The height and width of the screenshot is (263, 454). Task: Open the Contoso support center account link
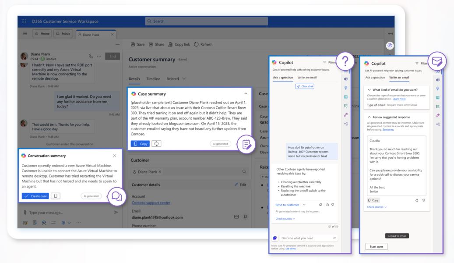[151, 203]
